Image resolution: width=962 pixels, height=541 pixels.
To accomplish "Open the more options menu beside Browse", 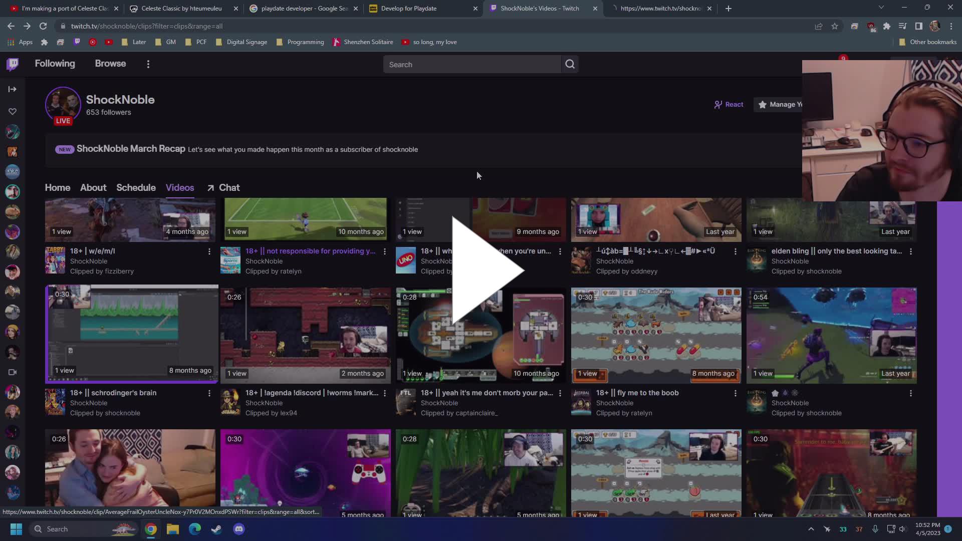I will (x=148, y=64).
